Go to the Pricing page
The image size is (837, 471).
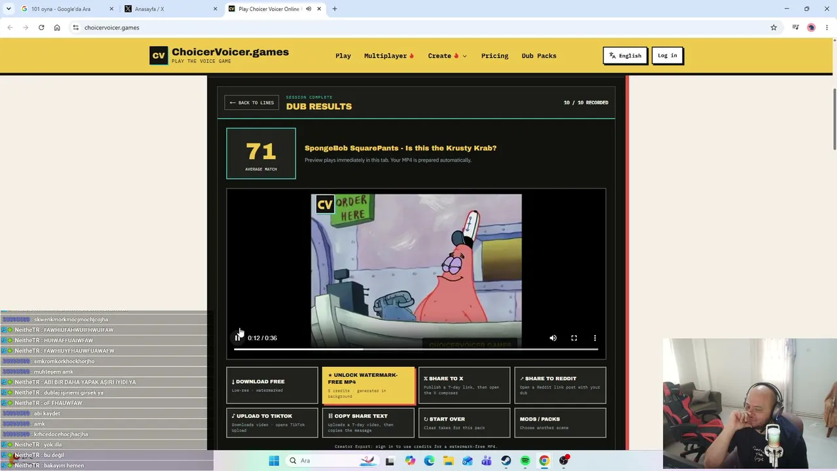coord(495,56)
